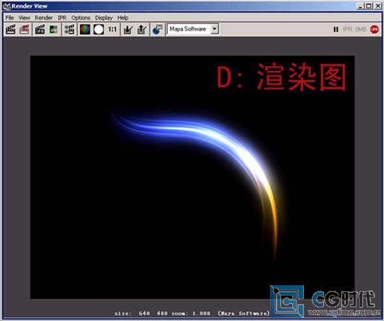Show image comments blue sphere icon
The height and width of the screenshot is (321, 384).
158,29
